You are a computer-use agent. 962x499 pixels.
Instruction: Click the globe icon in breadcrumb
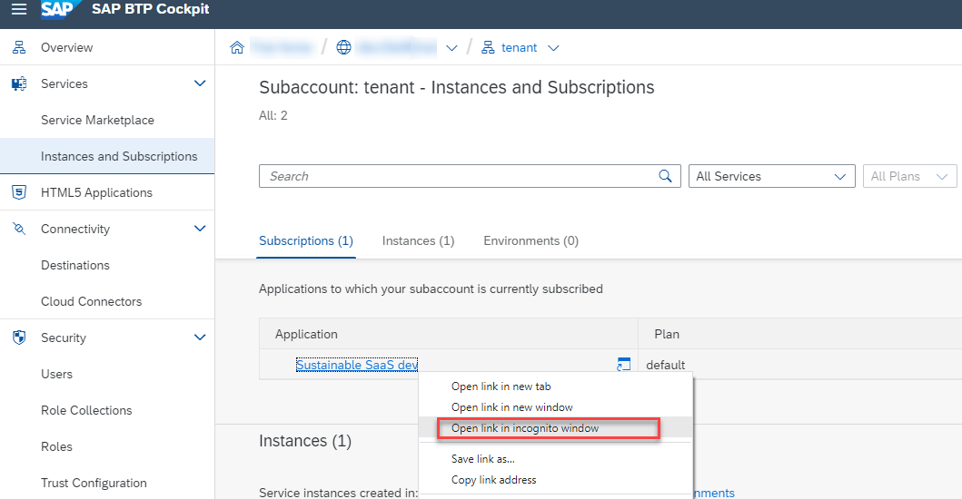[x=343, y=47]
